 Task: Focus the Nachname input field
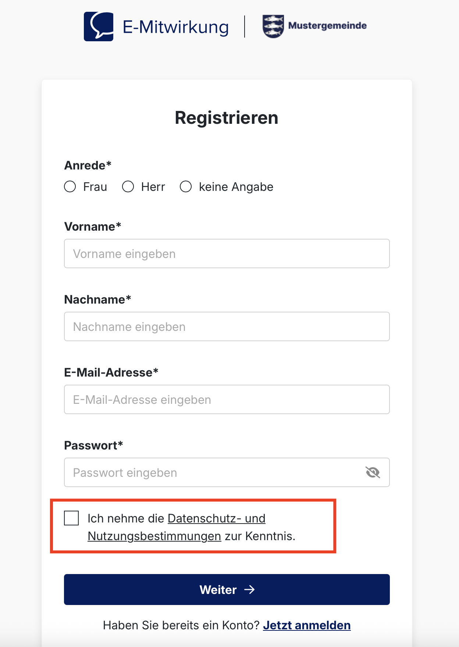coord(227,326)
